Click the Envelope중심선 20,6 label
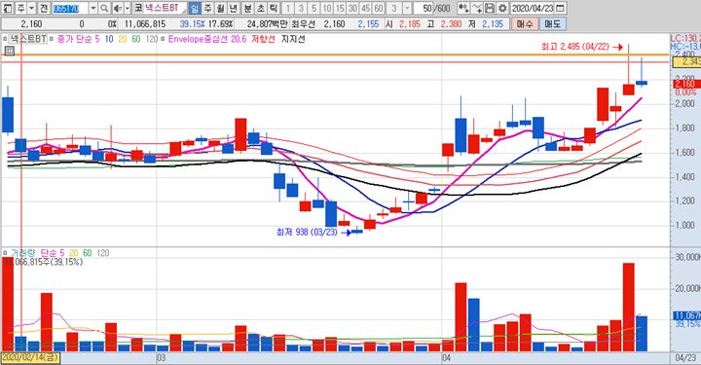701x365 pixels. [x=207, y=39]
